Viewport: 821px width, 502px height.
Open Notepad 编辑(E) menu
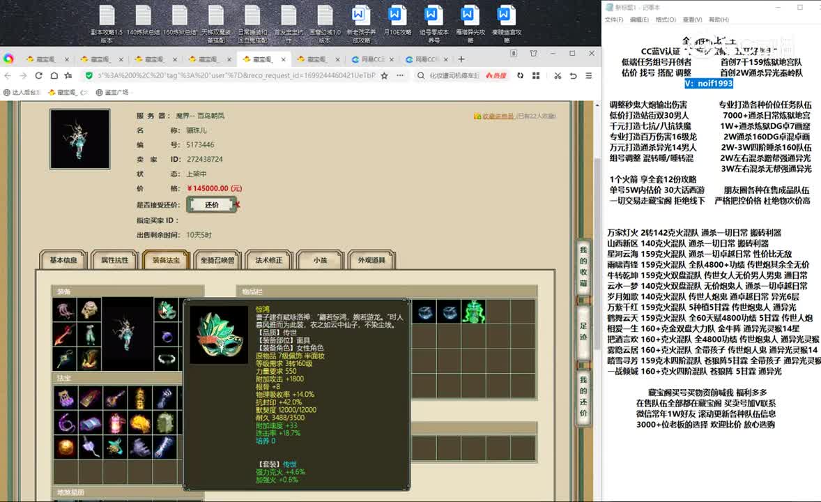[x=639, y=20]
